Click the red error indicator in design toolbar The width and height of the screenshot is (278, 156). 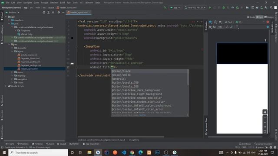click(x=268, y=22)
